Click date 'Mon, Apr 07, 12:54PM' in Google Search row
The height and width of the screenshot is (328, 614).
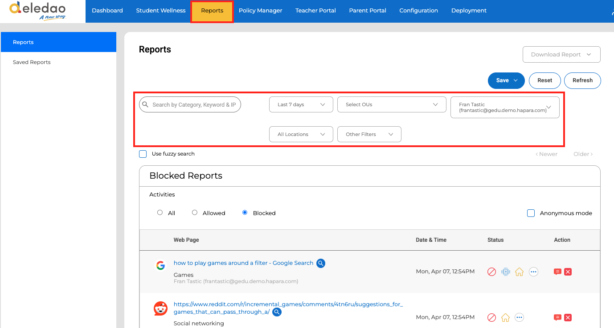[445, 272]
